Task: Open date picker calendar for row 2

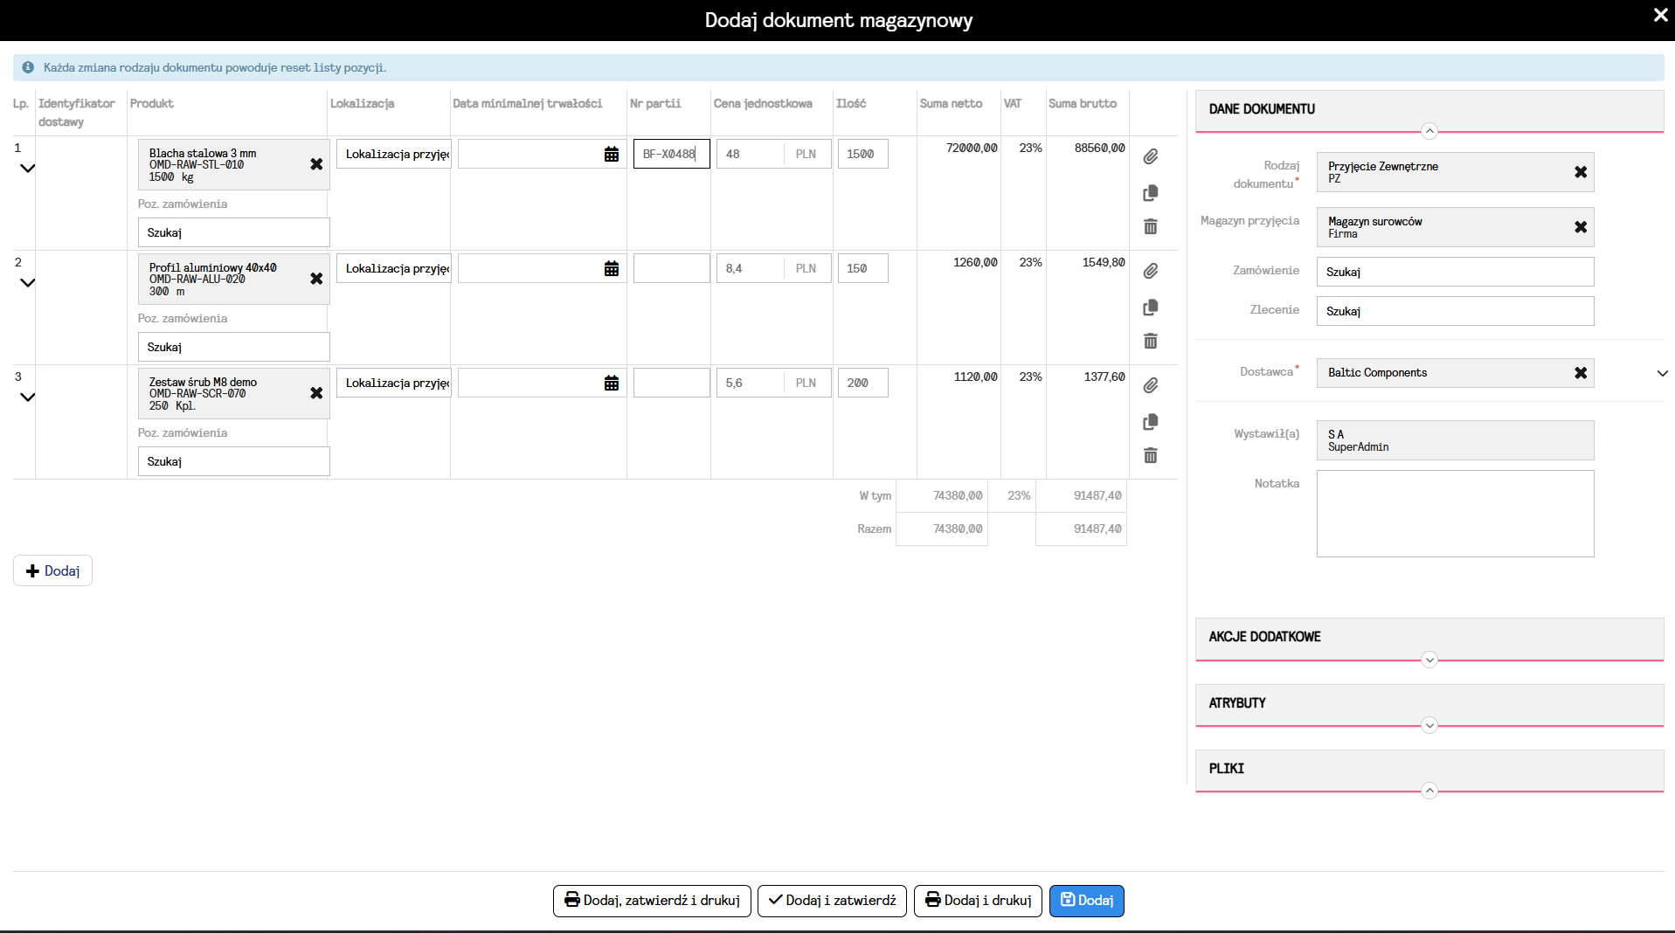Action: tap(612, 269)
